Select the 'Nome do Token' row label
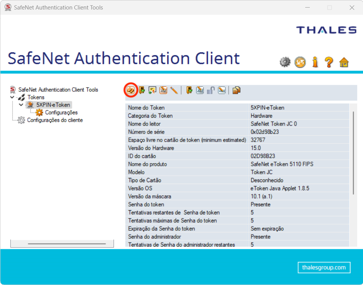 146,108
